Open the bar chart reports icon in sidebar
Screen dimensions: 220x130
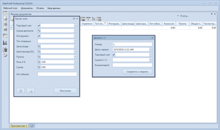click(x=5, y=43)
